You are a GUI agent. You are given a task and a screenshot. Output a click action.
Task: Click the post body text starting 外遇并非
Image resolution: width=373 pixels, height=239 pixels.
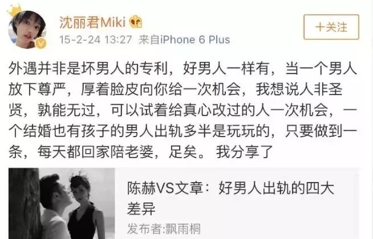(x=183, y=110)
